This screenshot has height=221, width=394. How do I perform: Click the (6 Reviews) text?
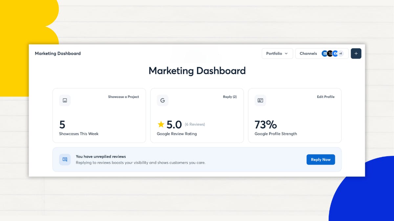[195, 124]
